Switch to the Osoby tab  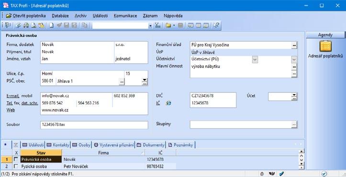tap(81, 145)
